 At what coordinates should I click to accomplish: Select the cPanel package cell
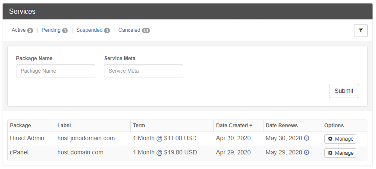tap(19, 153)
